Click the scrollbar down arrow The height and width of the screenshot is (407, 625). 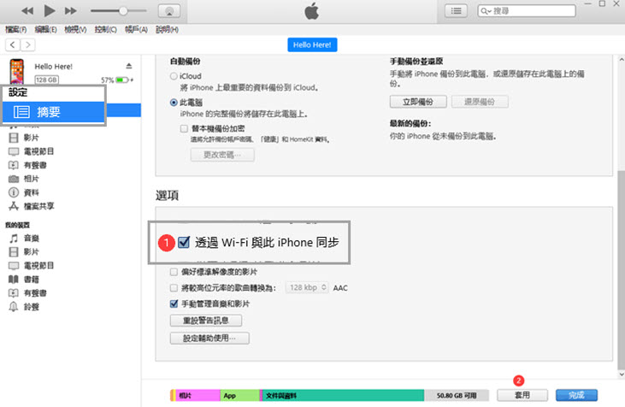click(x=622, y=375)
